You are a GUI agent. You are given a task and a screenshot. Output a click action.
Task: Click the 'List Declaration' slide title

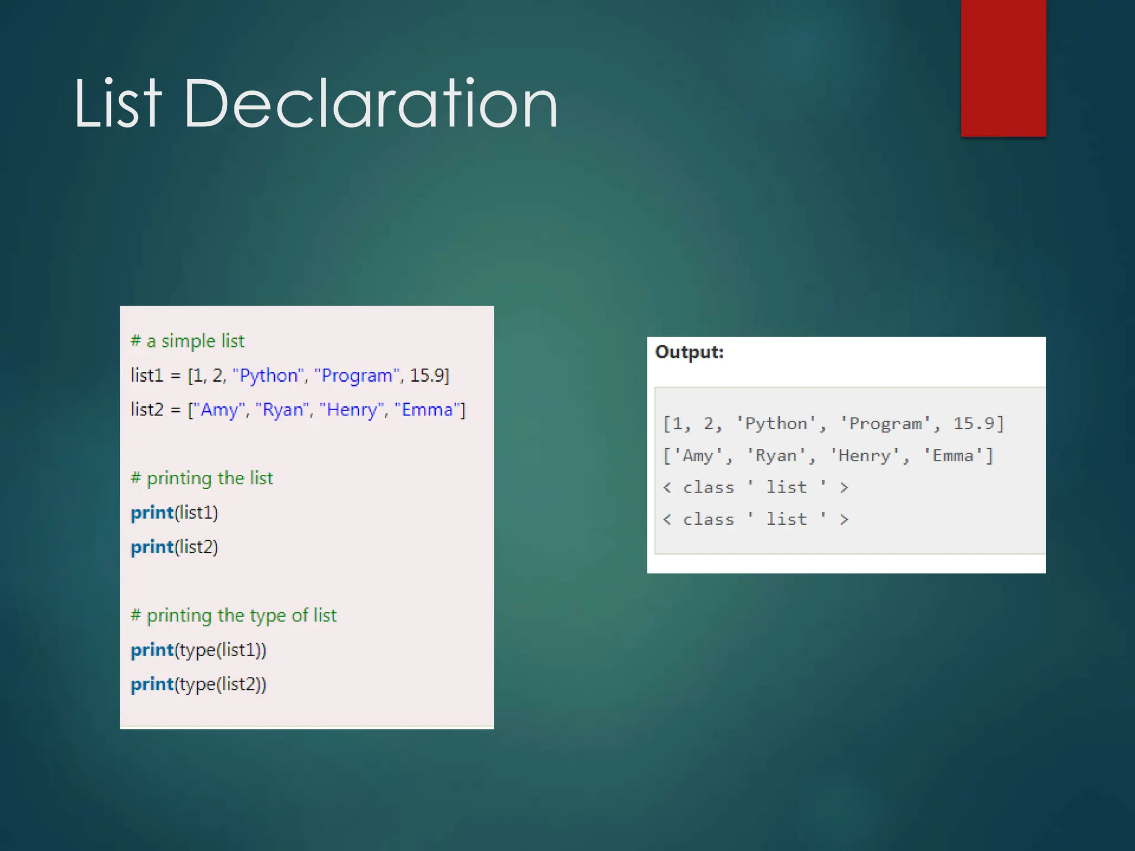[x=316, y=104]
